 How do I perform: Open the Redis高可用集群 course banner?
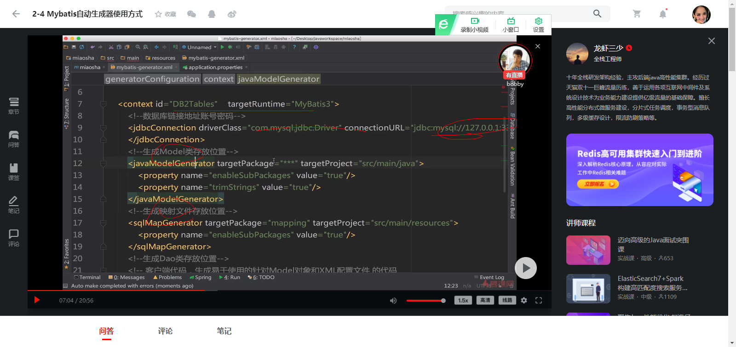pyautogui.click(x=640, y=170)
